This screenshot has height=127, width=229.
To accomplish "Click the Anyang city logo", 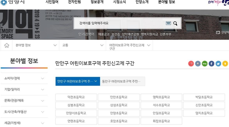I will pos(12,2).
